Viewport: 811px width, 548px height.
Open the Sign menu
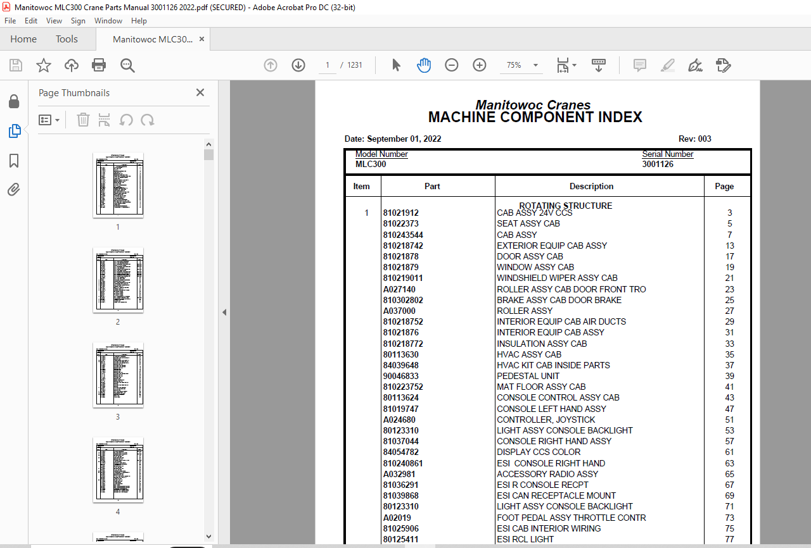(78, 21)
